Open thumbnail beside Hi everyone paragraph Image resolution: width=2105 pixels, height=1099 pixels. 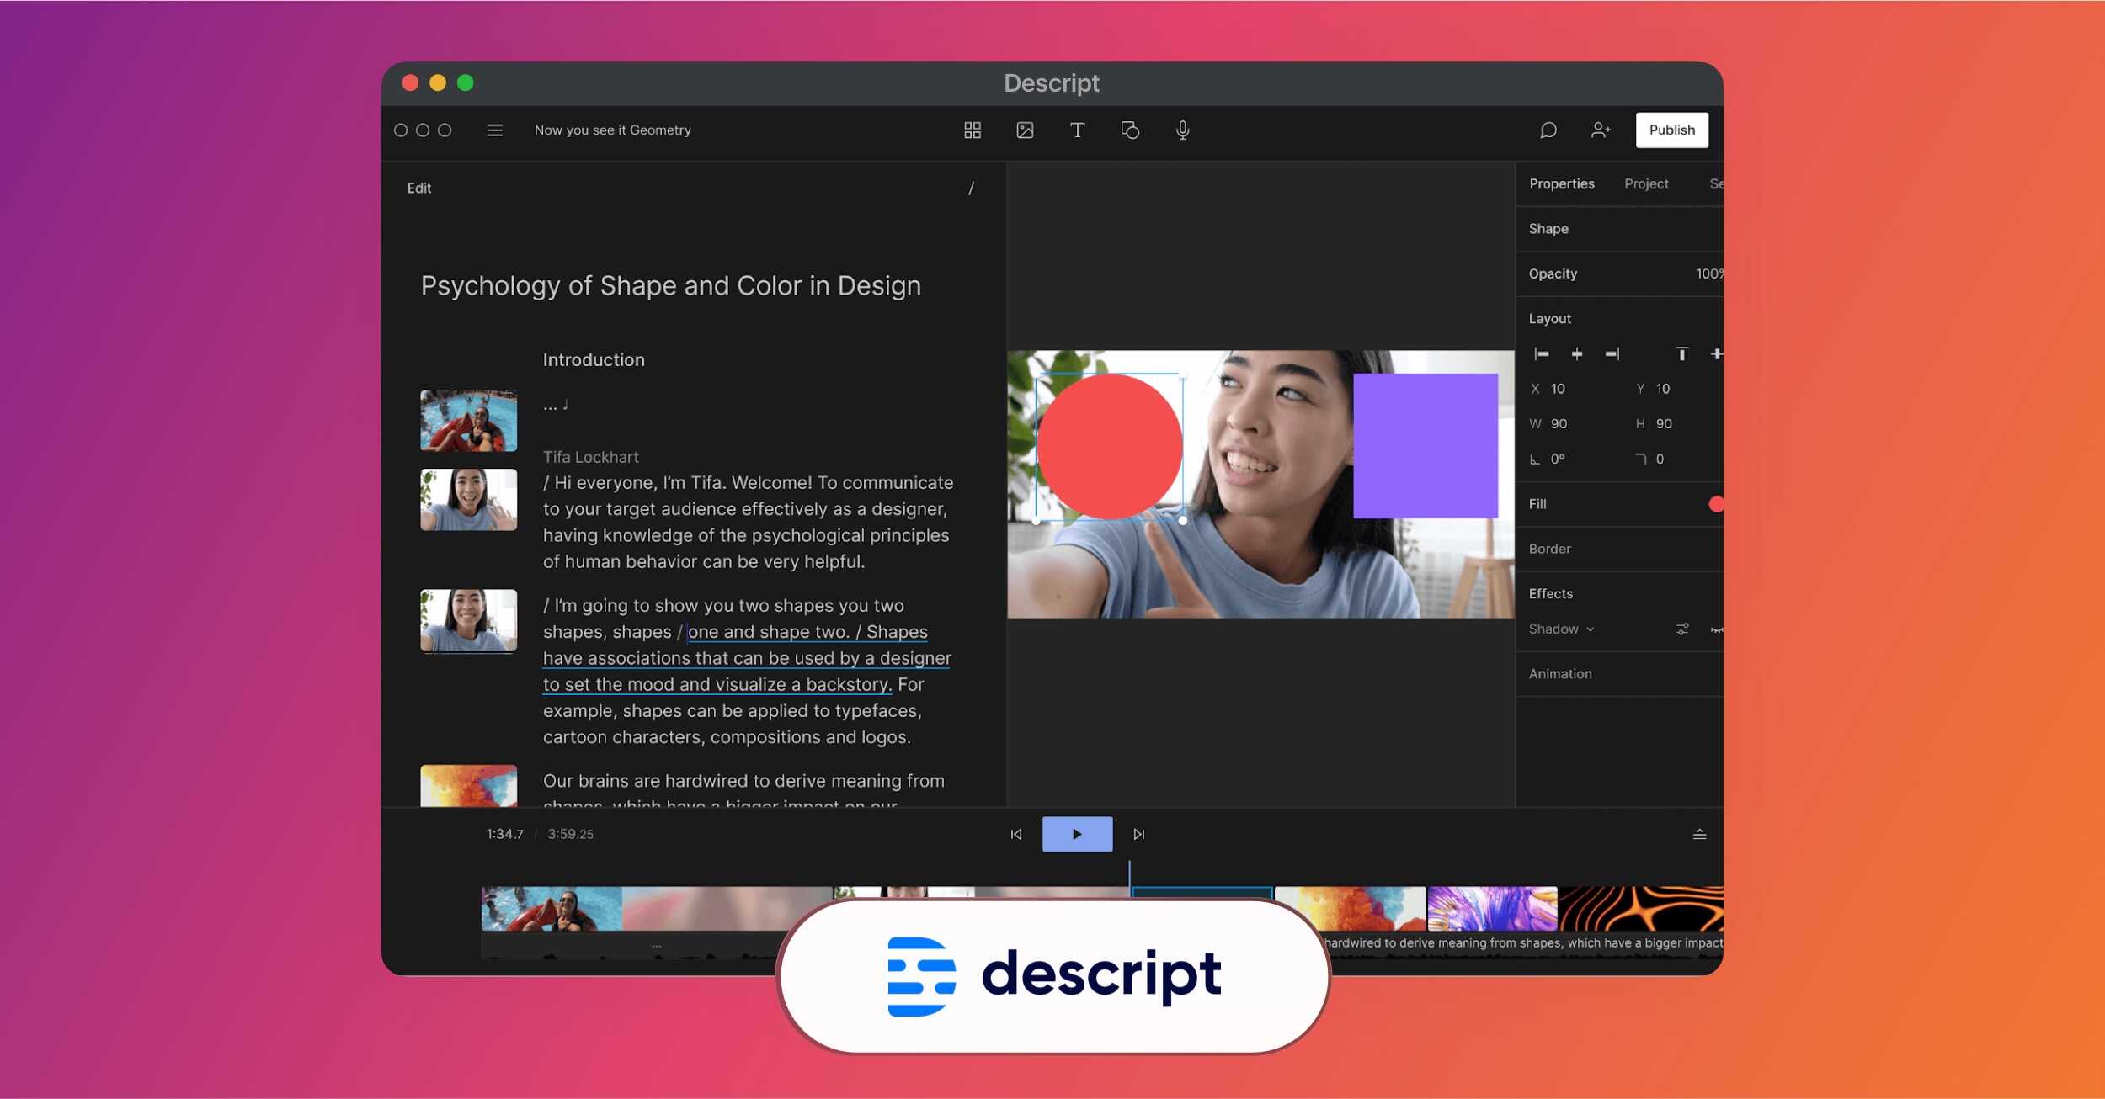tap(468, 500)
